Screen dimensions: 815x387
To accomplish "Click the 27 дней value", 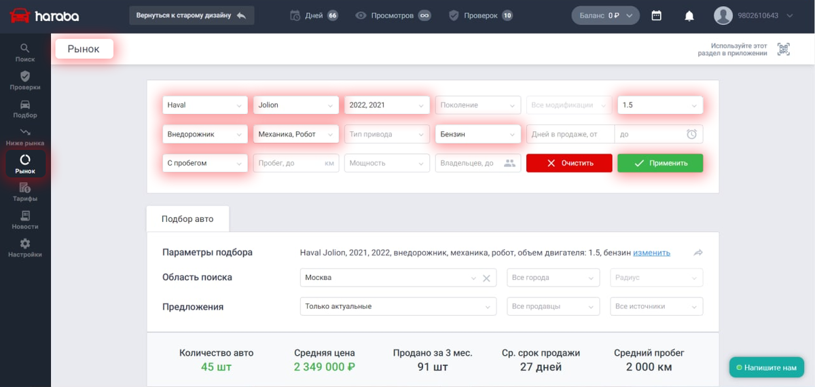I will tap(541, 367).
